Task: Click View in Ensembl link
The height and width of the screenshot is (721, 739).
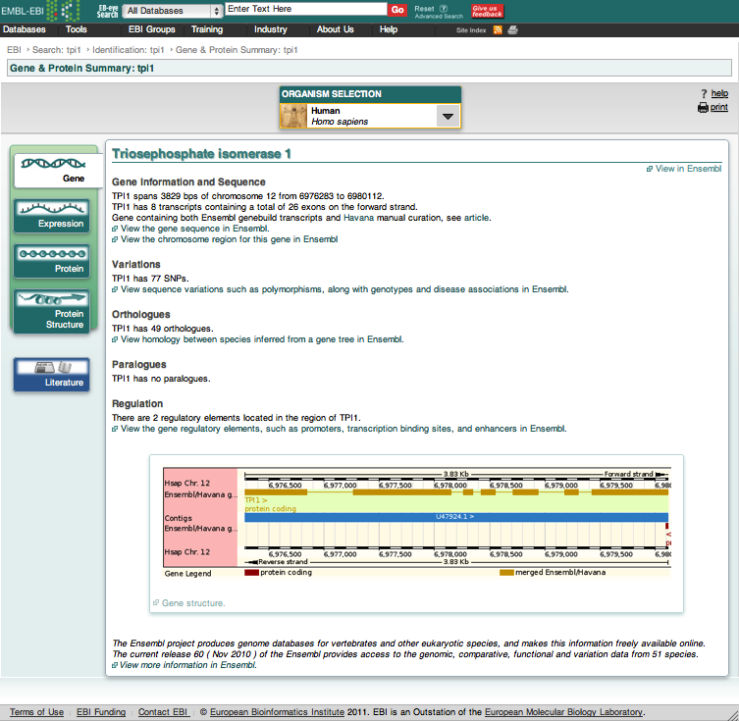Action: coord(688,169)
